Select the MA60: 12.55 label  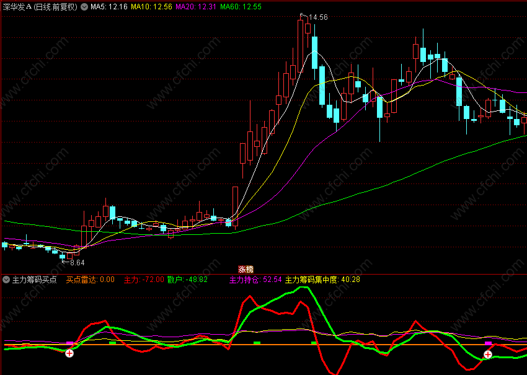tap(241, 7)
